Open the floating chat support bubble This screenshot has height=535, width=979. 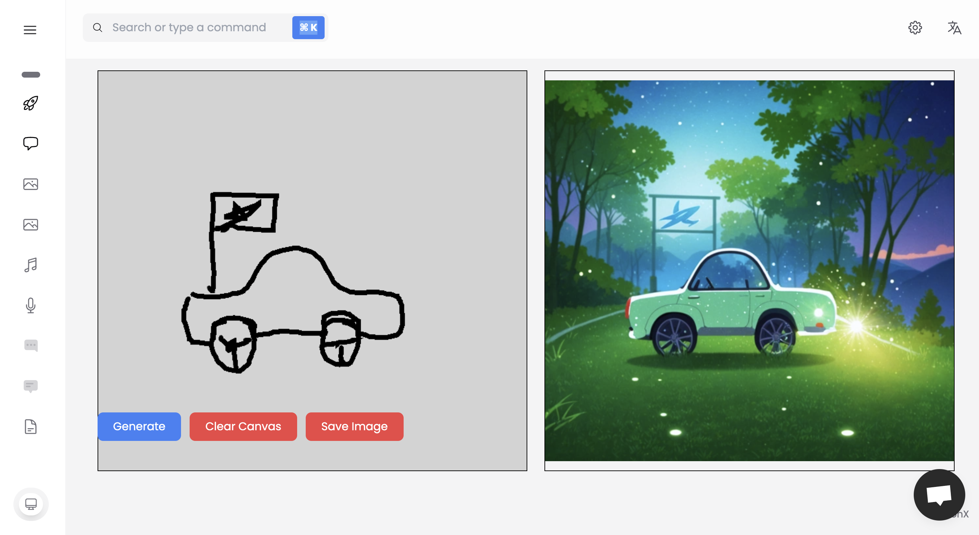pos(938,494)
